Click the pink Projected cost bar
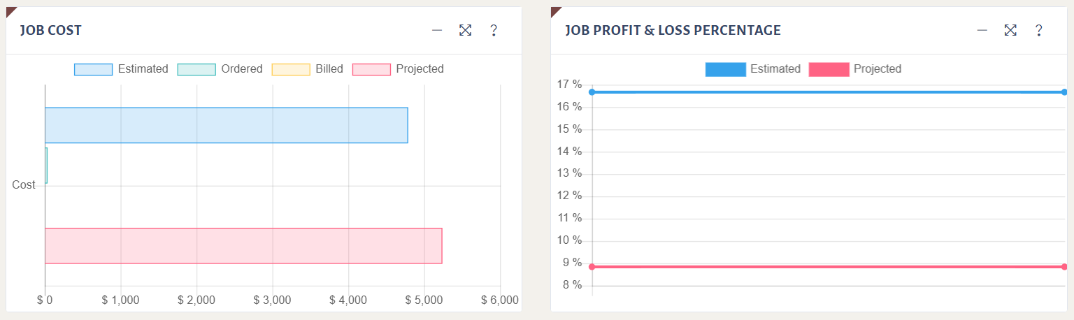The image size is (1074, 320). pos(243,246)
